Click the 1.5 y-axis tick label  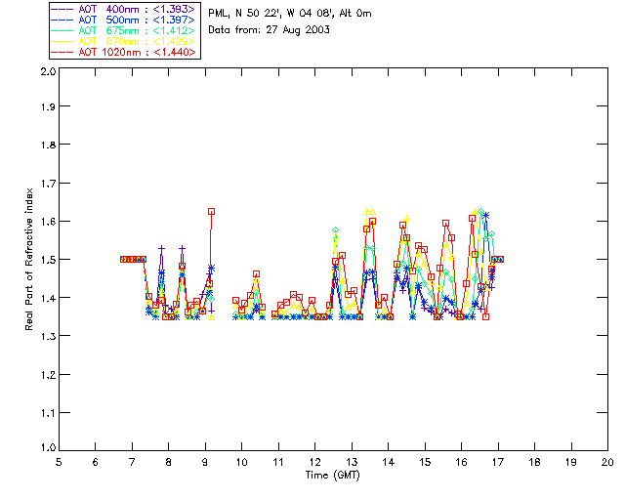(49, 260)
